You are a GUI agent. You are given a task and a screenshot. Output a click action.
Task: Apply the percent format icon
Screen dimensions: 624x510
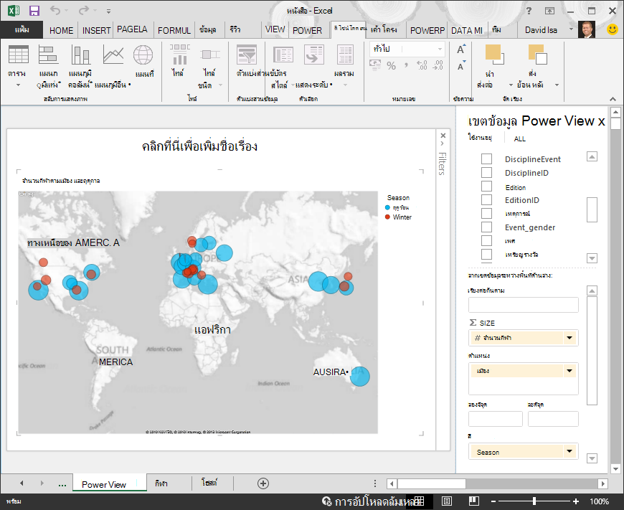[391, 66]
